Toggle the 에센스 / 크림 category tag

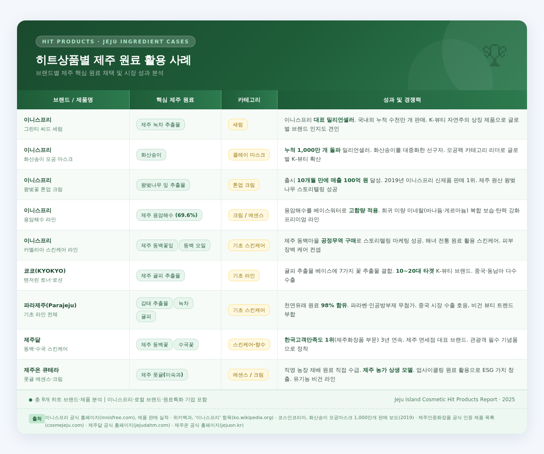[249, 374]
